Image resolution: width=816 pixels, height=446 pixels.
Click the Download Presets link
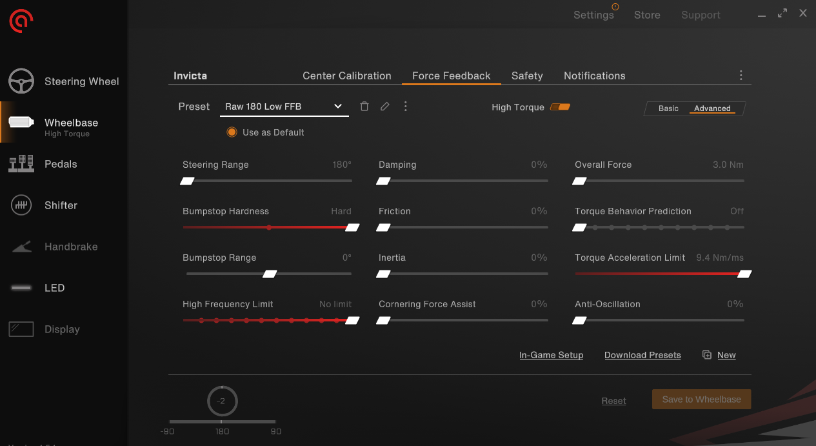pyautogui.click(x=642, y=355)
